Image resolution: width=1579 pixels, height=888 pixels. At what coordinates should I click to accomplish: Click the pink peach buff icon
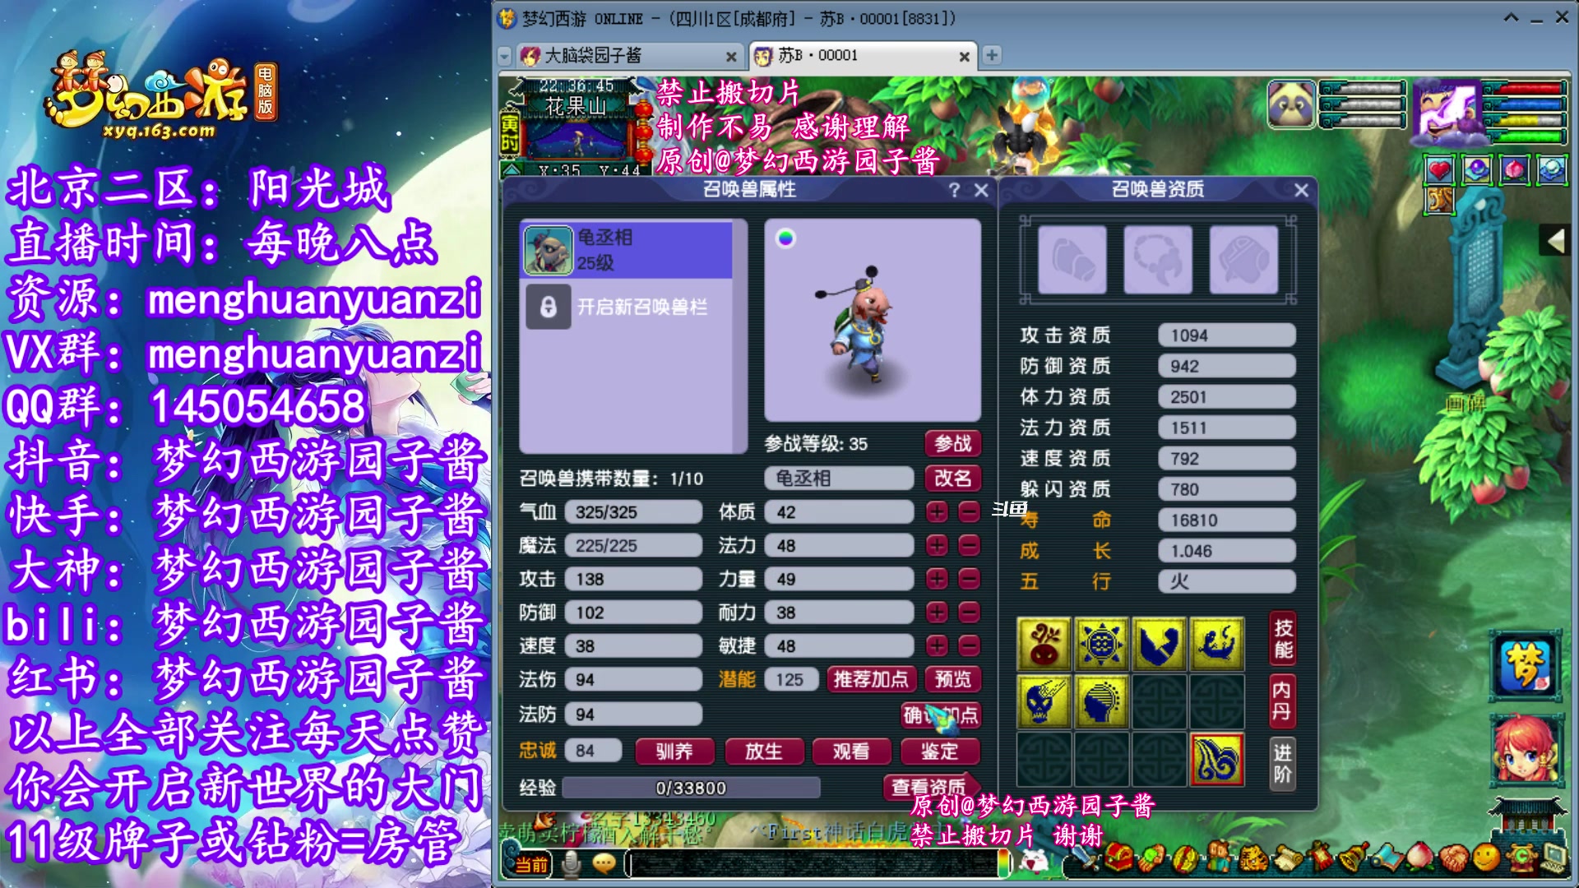(1515, 170)
